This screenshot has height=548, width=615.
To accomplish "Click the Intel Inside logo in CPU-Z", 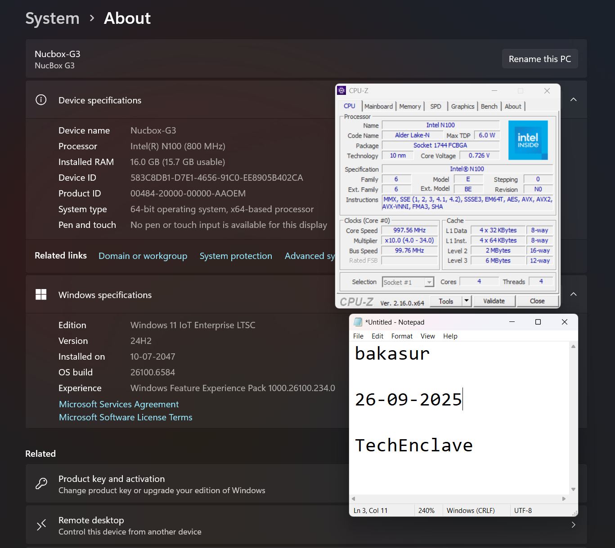I will pyautogui.click(x=528, y=140).
